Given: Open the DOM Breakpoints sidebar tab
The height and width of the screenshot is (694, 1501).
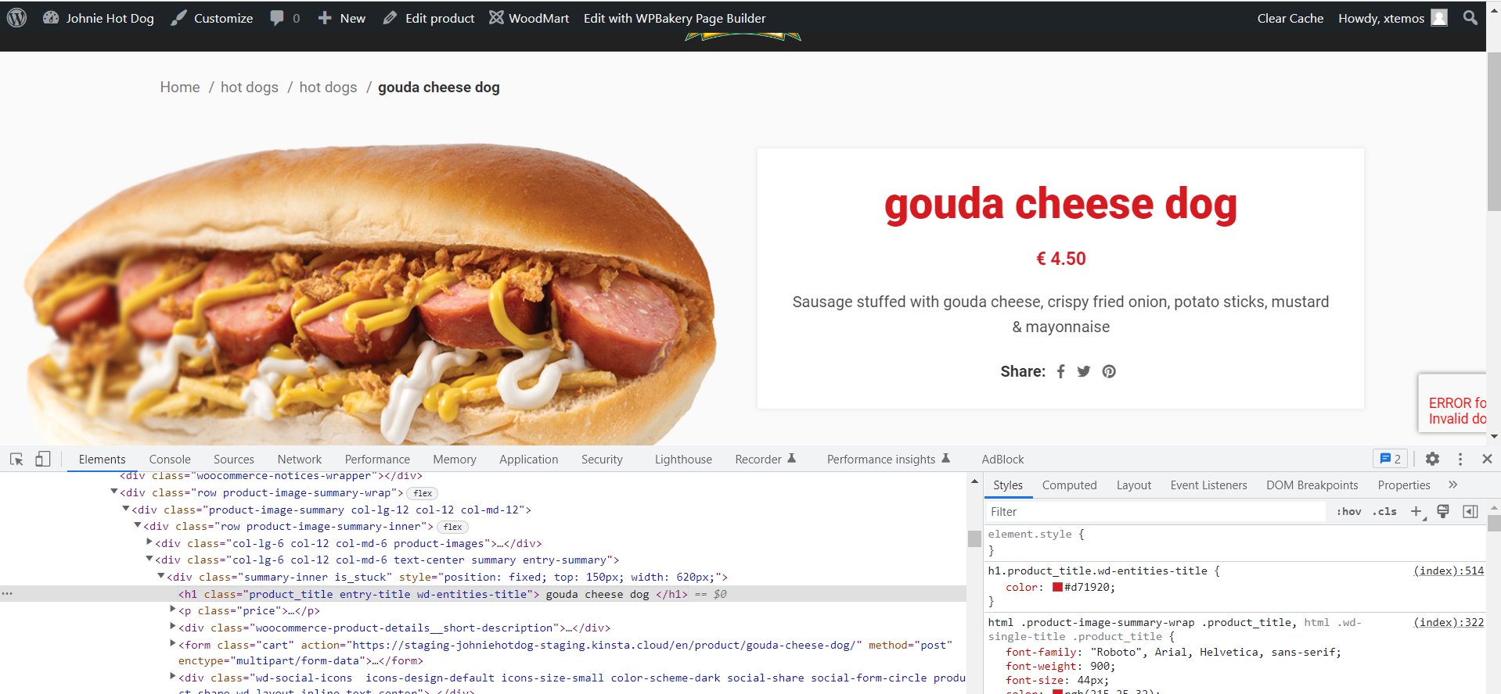Looking at the screenshot, I should pyautogui.click(x=1312, y=485).
